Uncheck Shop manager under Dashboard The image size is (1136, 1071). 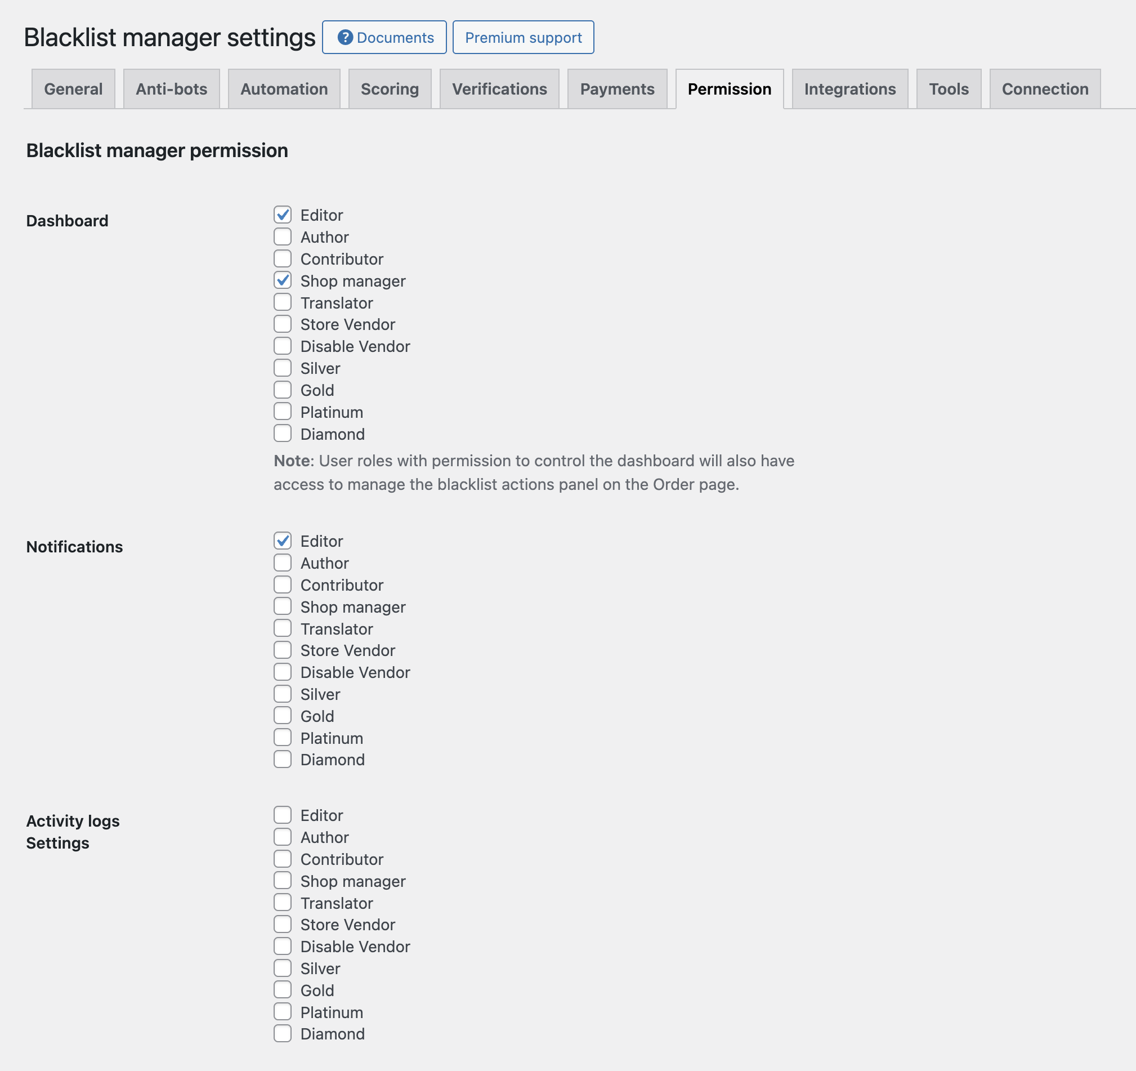tap(282, 280)
